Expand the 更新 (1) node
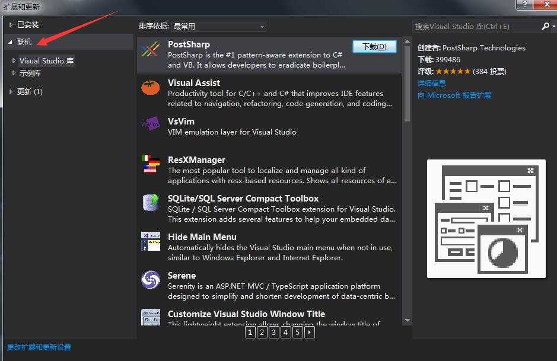557x361 pixels. click(11, 91)
